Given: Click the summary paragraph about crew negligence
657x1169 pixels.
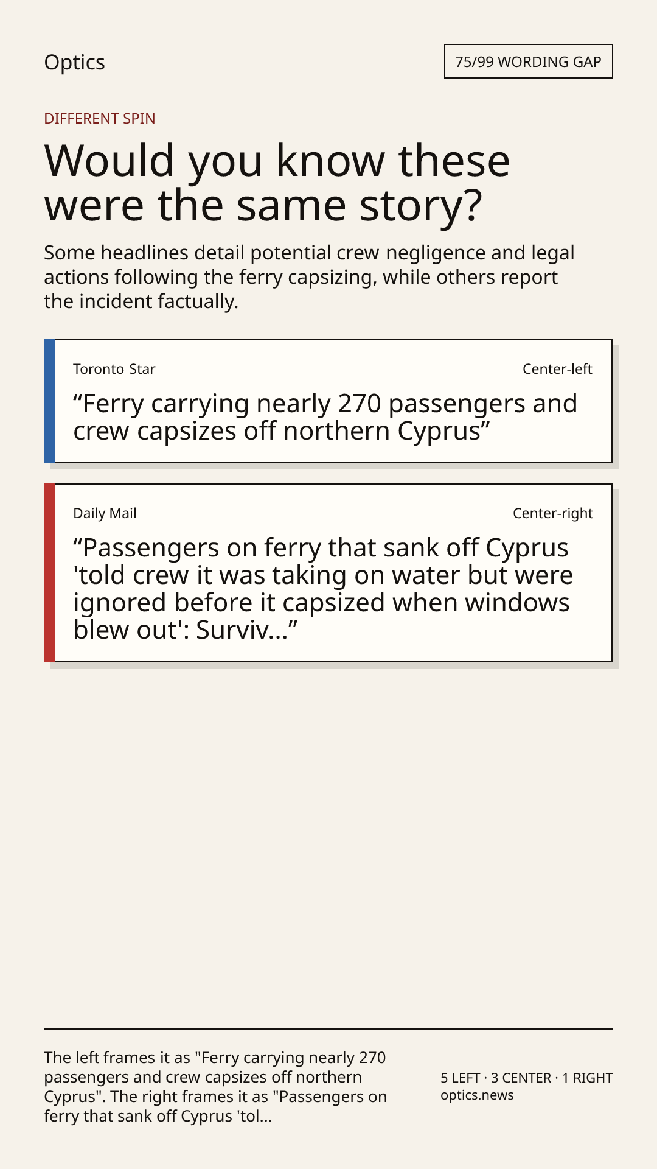Looking at the screenshot, I should pyautogui.click(x=309, y=277).
